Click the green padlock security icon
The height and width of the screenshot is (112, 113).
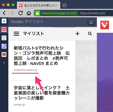pyautogui.click(x=37, y=13)
